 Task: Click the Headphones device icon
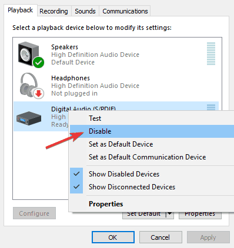[x=31, y=86]
